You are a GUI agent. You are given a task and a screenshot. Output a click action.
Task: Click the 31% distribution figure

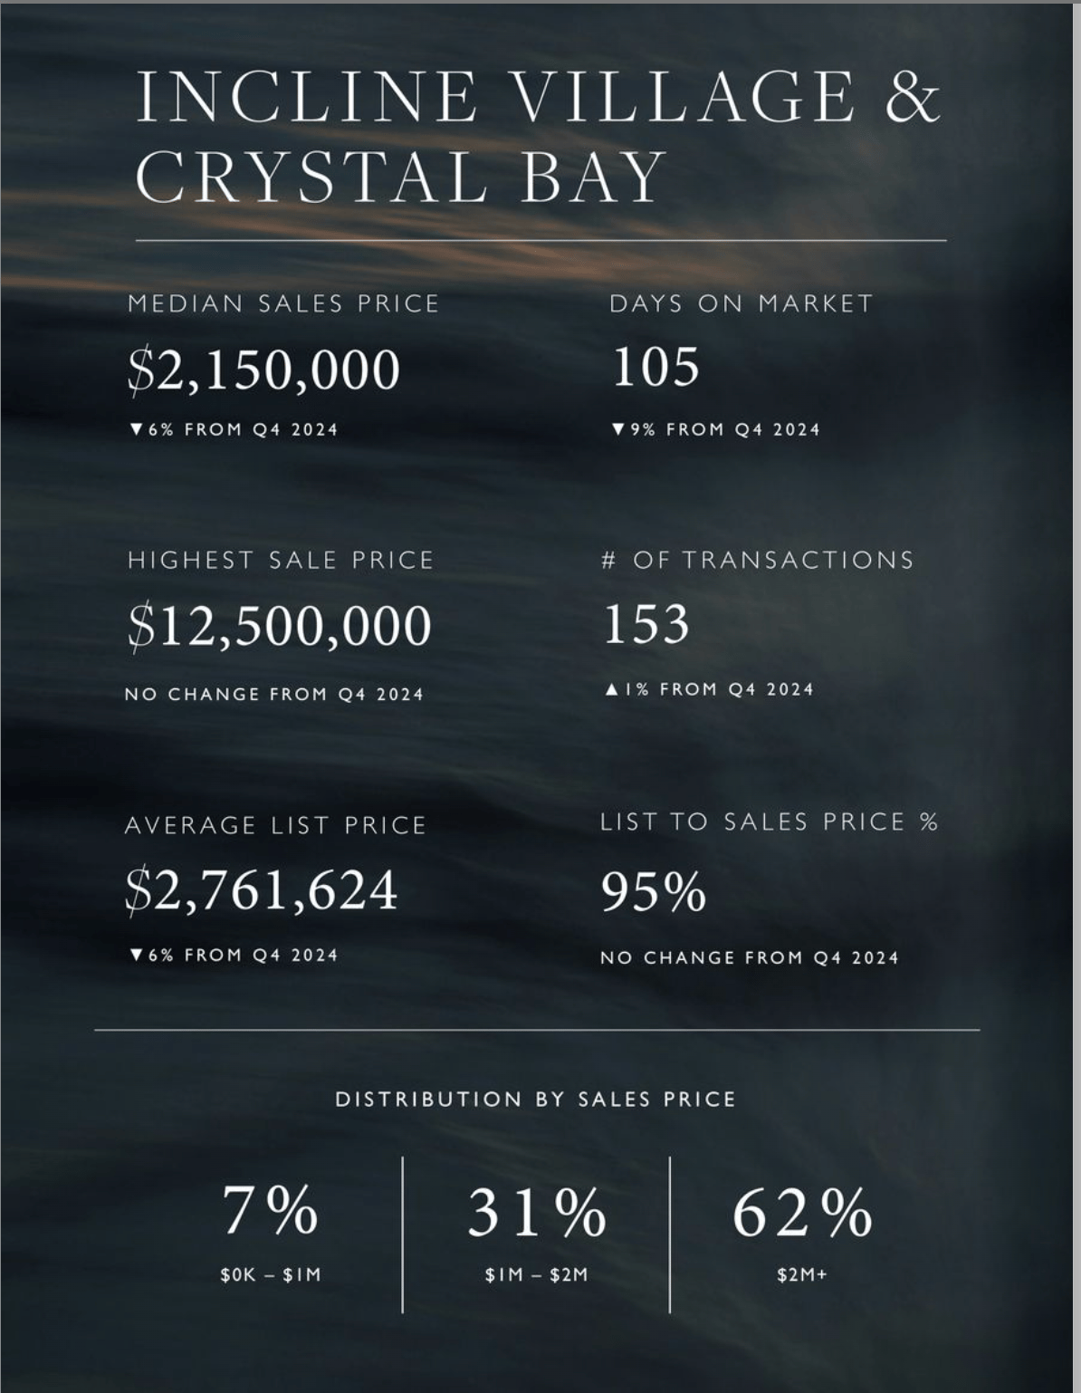536,1213
